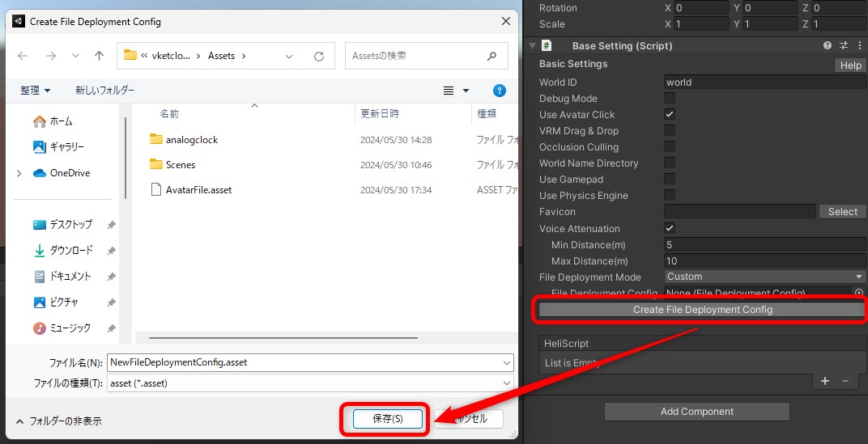Uncheck the Use Avatar Click checkbox
Viewport: 868px width, 444px height.
coord(670,115)
